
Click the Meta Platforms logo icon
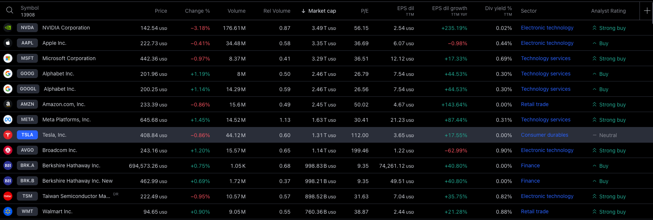click(8, 120)
